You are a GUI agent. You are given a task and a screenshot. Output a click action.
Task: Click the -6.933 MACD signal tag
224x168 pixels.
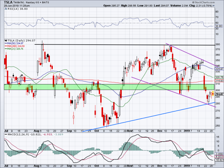coord(219,157)
